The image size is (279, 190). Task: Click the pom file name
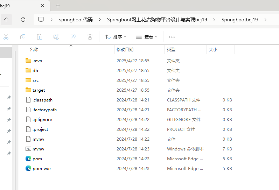(x=37, y=159)
